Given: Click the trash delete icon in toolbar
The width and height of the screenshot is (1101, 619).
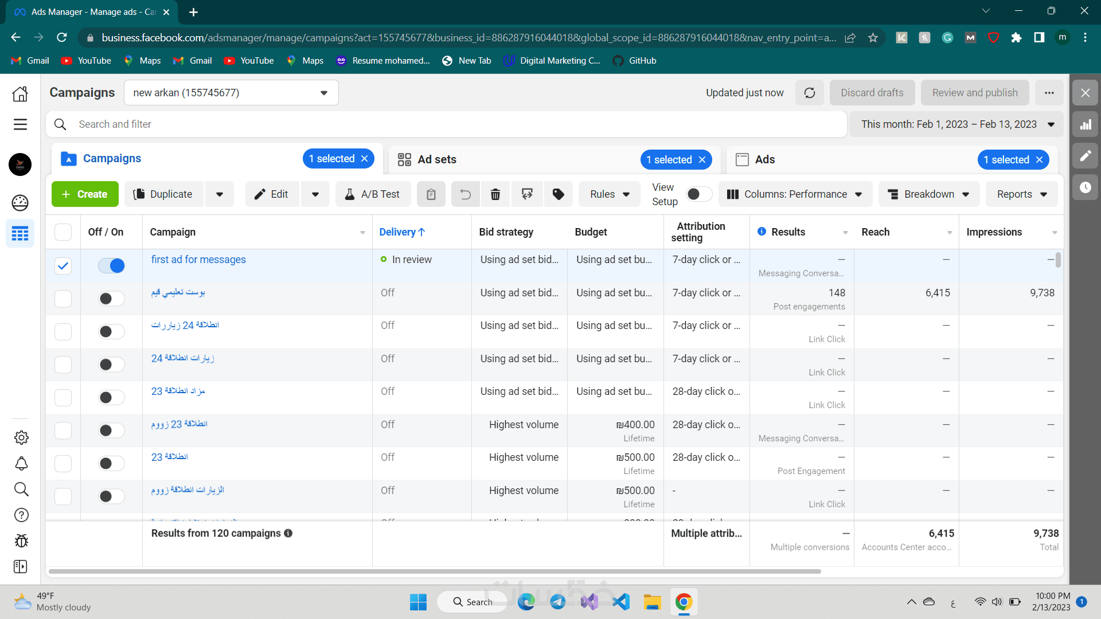Looking at the screenshot, I should click(x=495, y=194).
